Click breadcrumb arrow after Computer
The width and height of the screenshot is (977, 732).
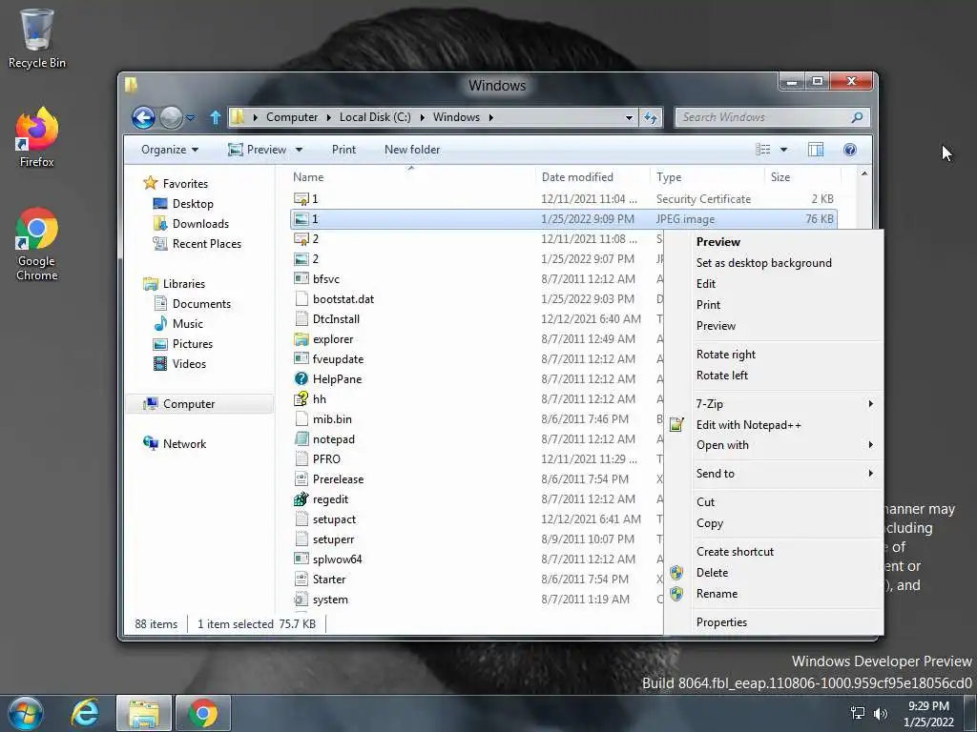pyautogui.click(x=328, y=117)
